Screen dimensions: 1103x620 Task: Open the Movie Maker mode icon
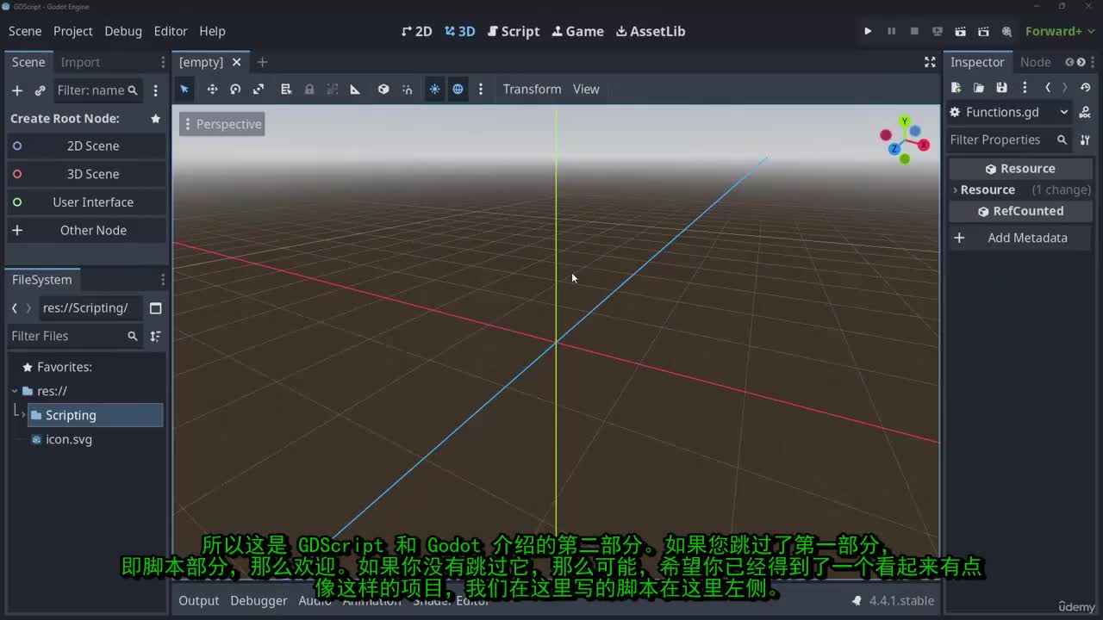pos(1006,31)
